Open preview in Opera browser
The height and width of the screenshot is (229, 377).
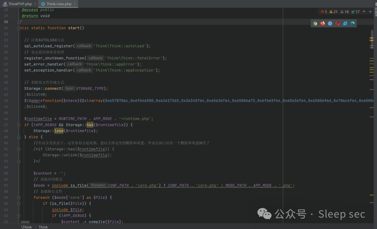coord(337,23)
